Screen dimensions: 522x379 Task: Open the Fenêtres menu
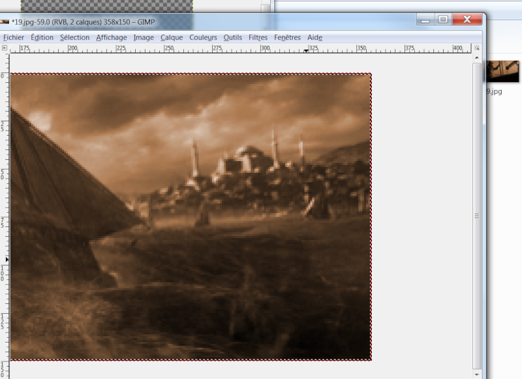click(287, 37)
